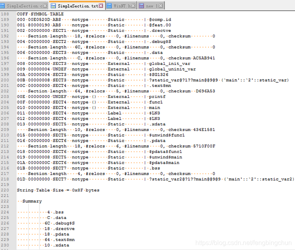Click the file icon on WinNT.h tab
This screenshot has width=295, height=250.
109,6
